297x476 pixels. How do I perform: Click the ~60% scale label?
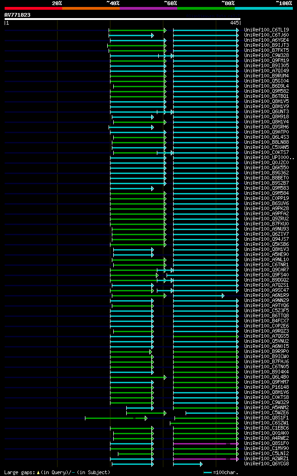[x=170, y=3]
